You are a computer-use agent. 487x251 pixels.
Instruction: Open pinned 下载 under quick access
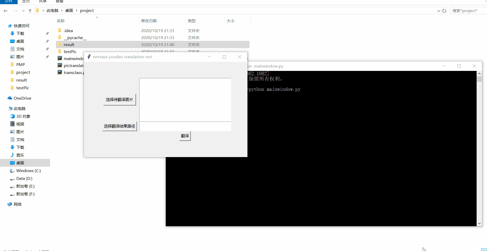pyautogui.click(x=20, y=33)
